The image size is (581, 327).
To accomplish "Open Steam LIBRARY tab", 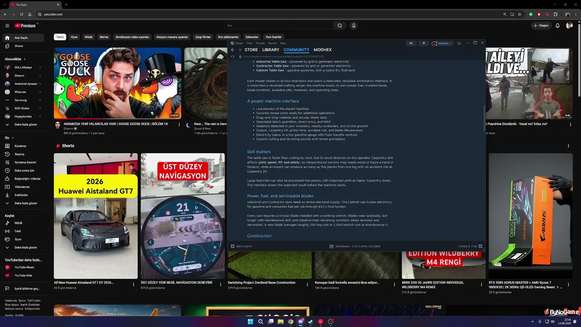I will click(271, 50).
